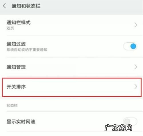Open 开关排序 chevron arrow
143x136 pixels.
coord(136,86)
